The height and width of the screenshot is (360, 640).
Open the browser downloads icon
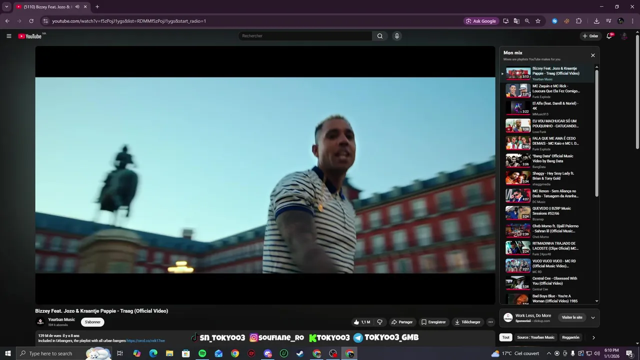click(x=596, y=21)
